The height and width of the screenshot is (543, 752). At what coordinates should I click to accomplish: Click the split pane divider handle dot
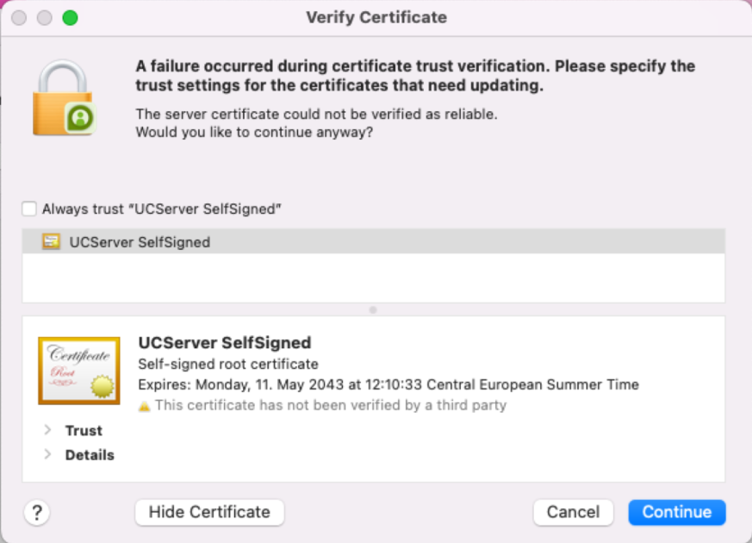click(x=373, y=309)
